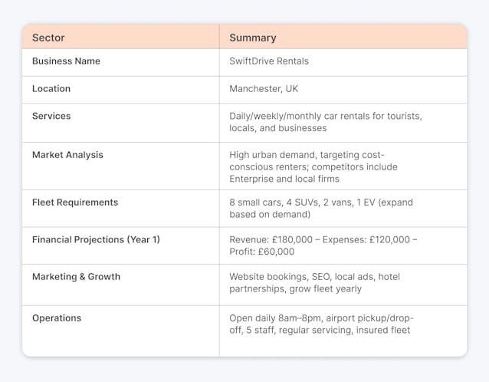
Task: Select the Operations row label
Action: click(x=57, y=318)
